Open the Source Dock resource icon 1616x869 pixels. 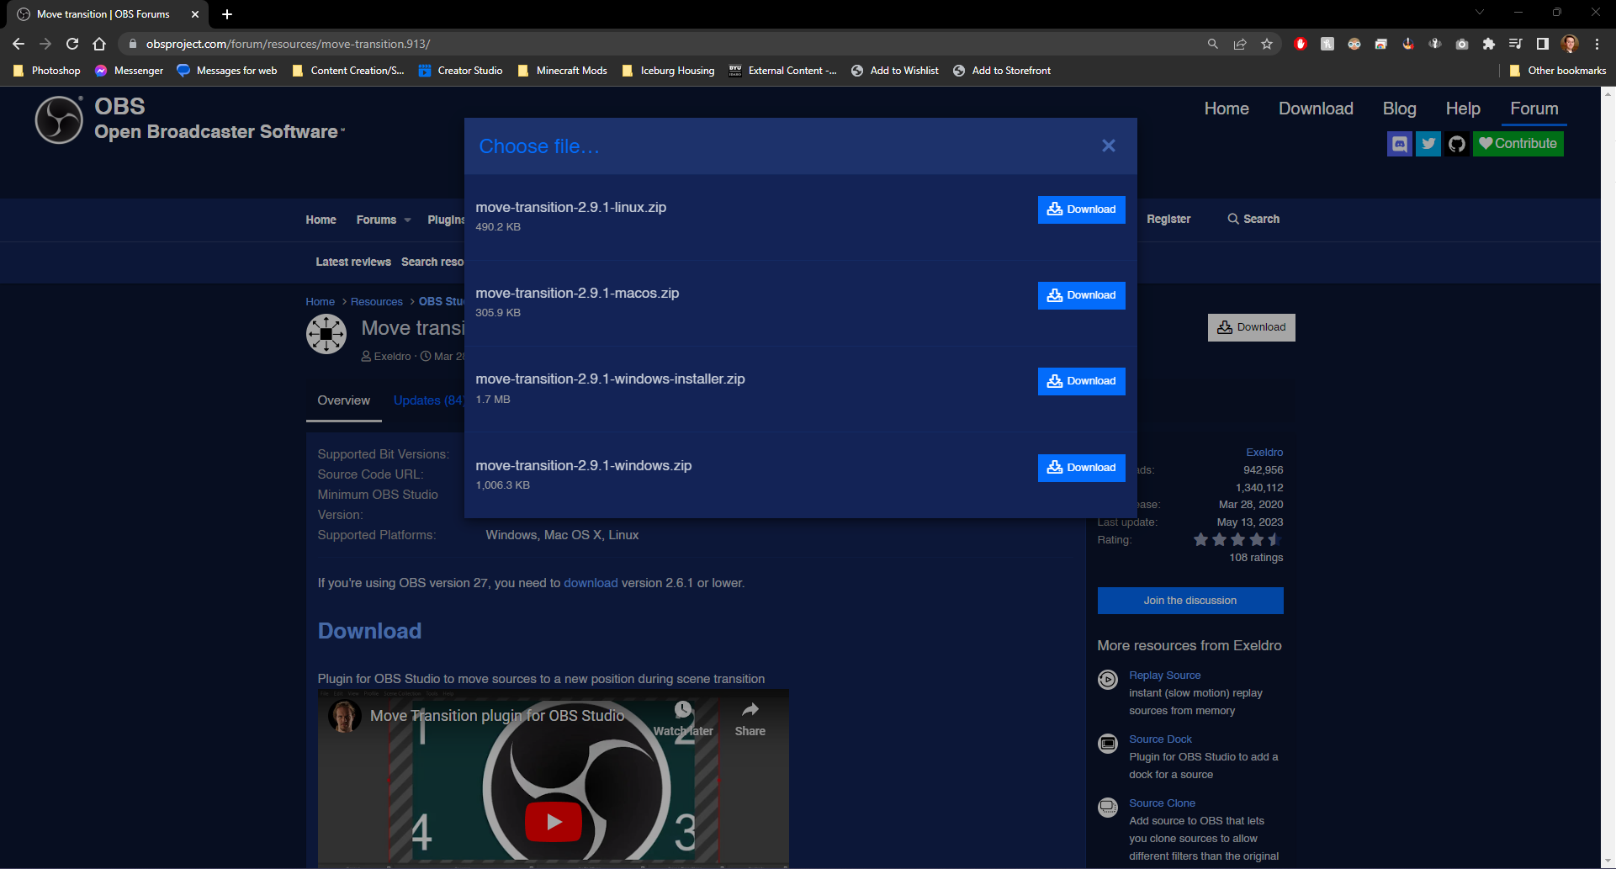click(1107, 744)
